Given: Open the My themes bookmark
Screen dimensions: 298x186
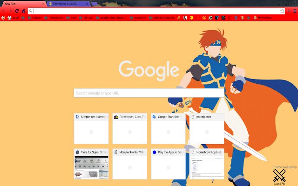Looking at the screenshot, I should 262,18.
